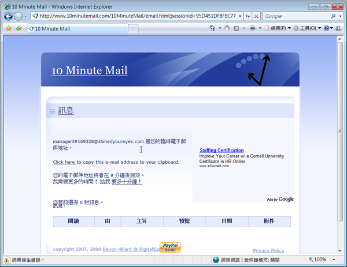Open the search provider dropdown arrow

click(x=341, y=16)
